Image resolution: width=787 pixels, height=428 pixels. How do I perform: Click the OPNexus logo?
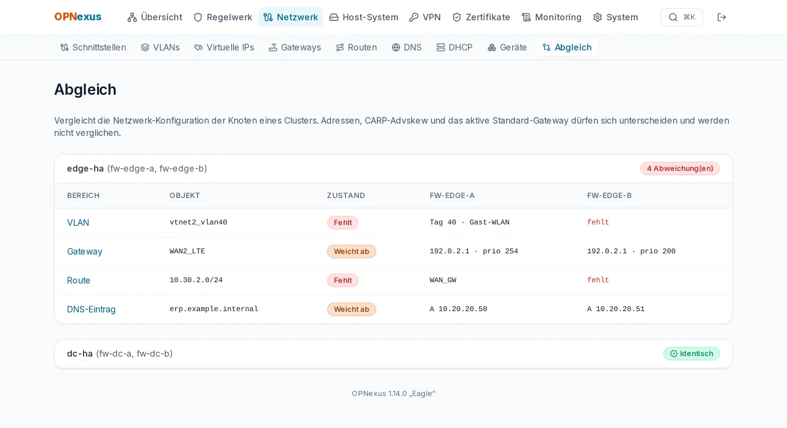[78, 17]
